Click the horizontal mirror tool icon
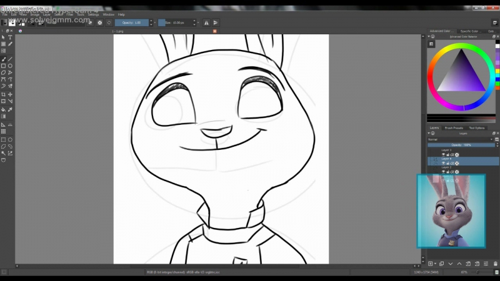The height and width of the screenshot is (281, 500). (206, 22)
